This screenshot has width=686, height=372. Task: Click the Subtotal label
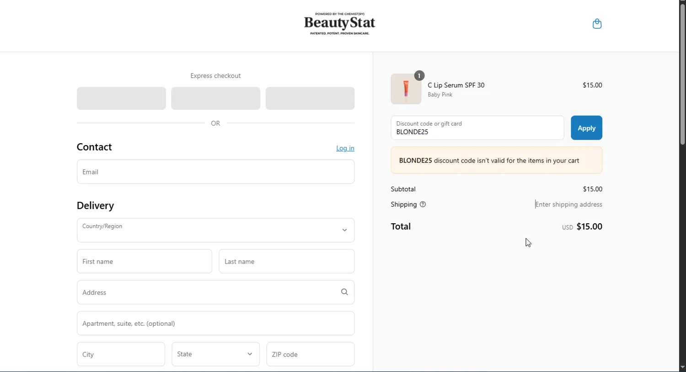tap(403, 189)
